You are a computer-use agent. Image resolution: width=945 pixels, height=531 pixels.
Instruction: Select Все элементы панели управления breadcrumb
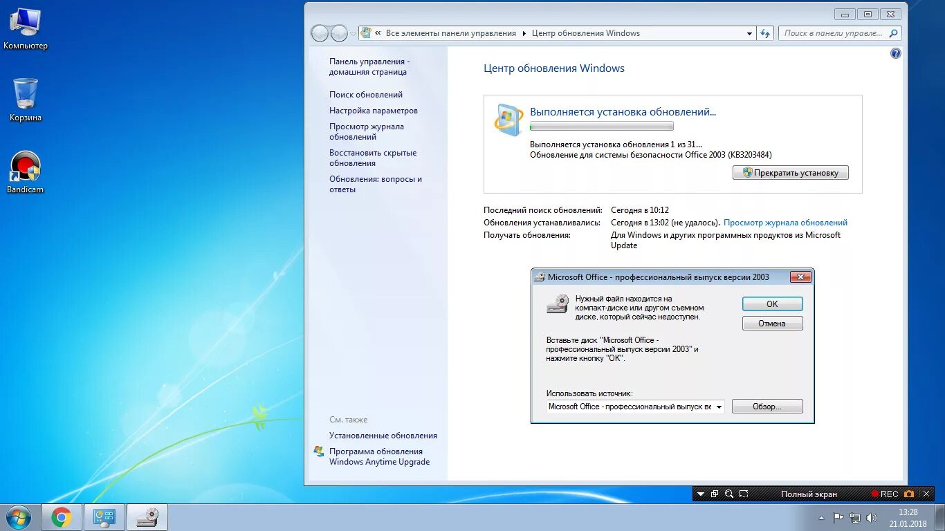[450, 33]
